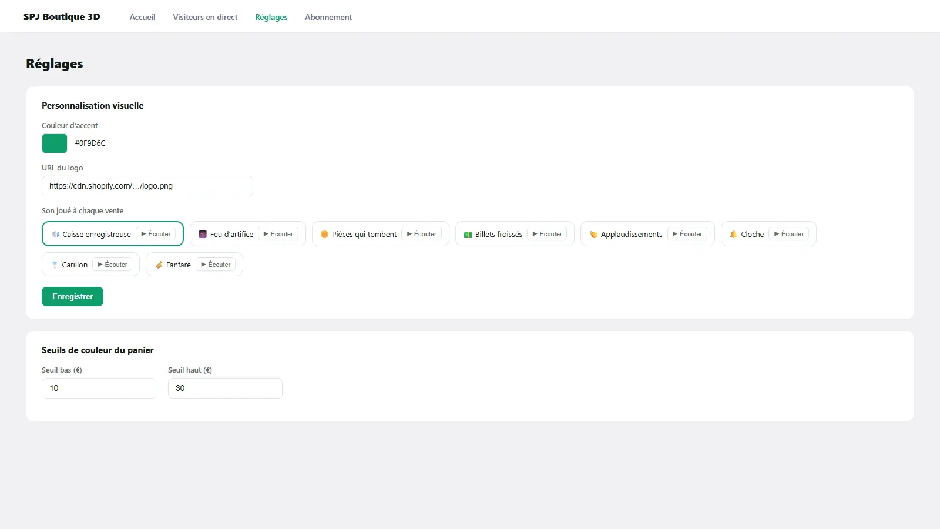Open the Réglages tab
Image resolution: width=940 pixels, height=529 pixels.
coord(271,17)
